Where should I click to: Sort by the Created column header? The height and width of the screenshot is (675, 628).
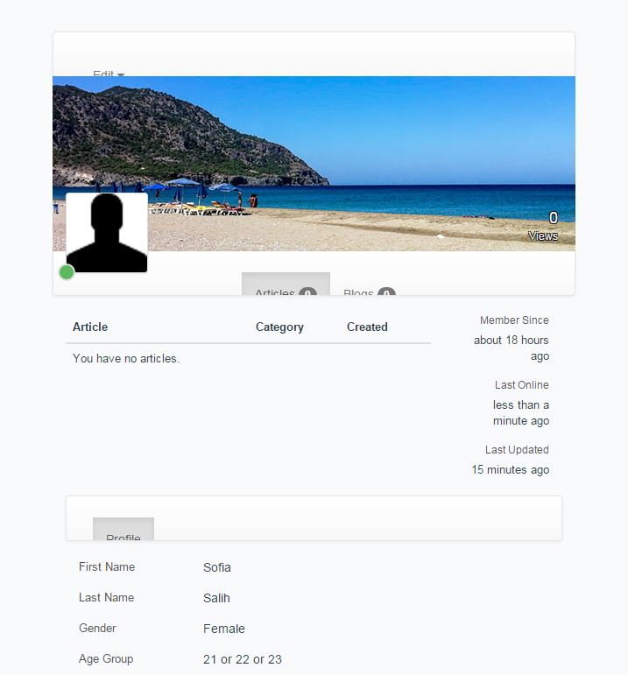coord(367,327)
